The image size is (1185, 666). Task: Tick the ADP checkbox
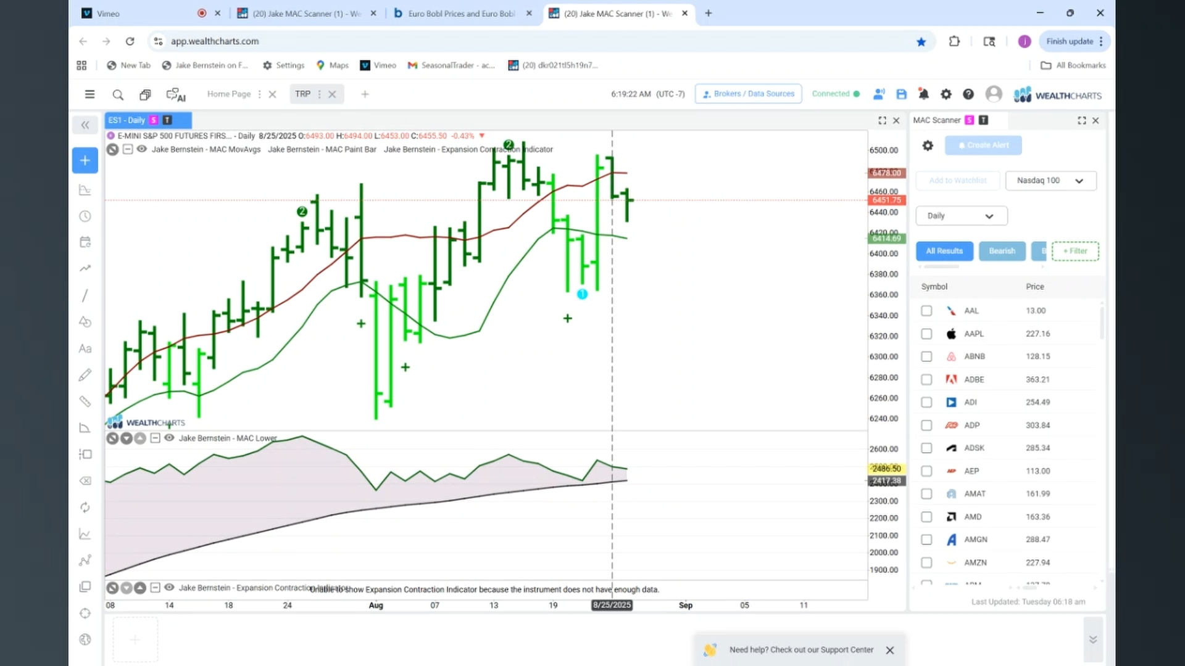(926, 425)
